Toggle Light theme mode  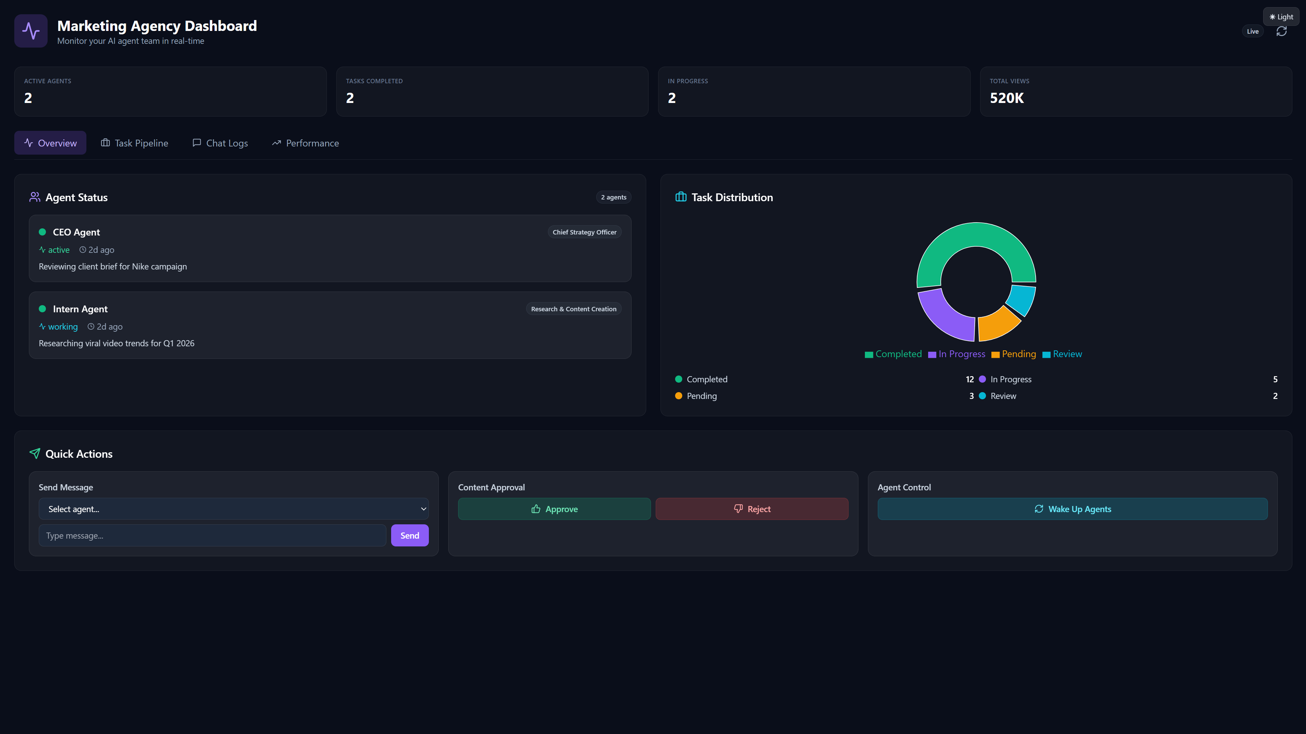click(1280, 17)
